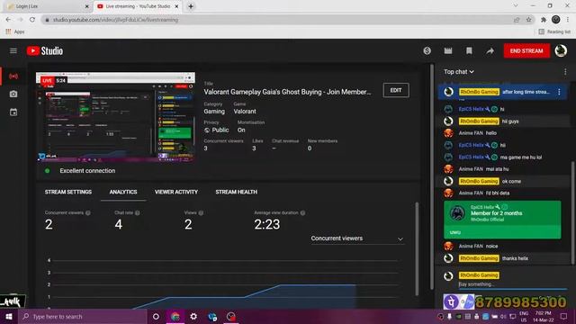The image size is (576, 324).
Task: Select the Analytics tab
Action: point(123,192)
